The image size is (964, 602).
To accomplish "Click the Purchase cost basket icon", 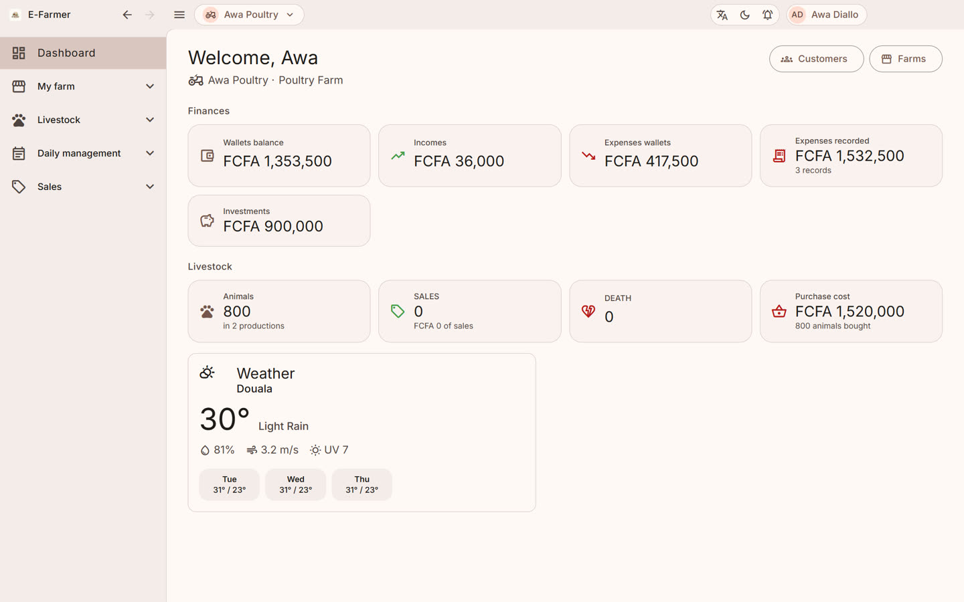I will [x=779, y=311].
